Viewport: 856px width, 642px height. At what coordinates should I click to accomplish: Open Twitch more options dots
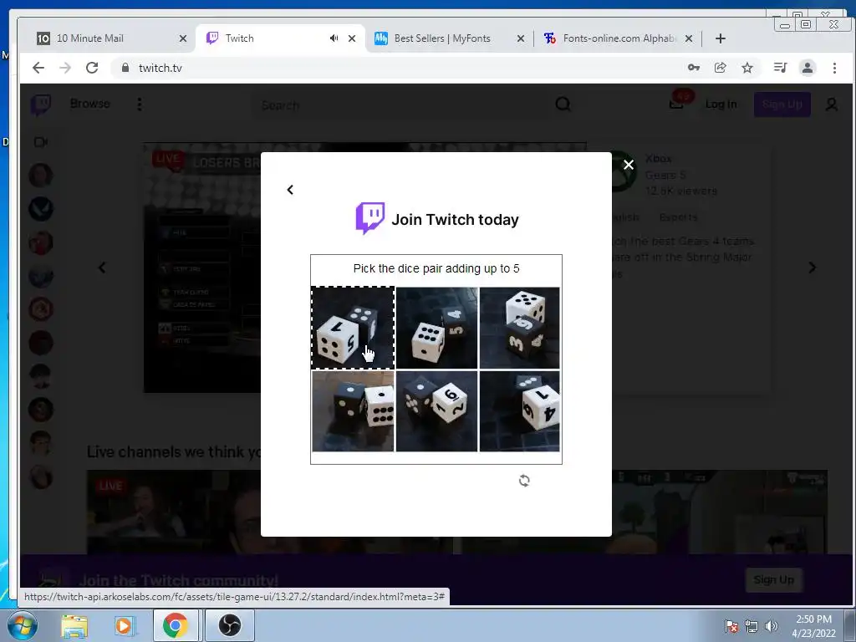point(140,104)
